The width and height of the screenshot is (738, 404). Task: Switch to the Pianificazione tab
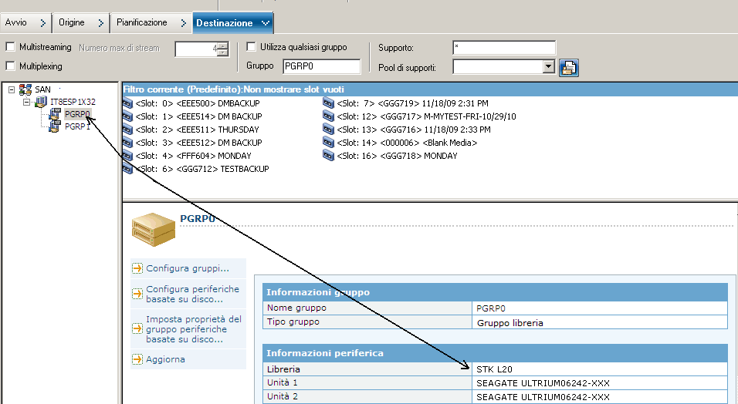pyautogui.click(x=151, y=22)
